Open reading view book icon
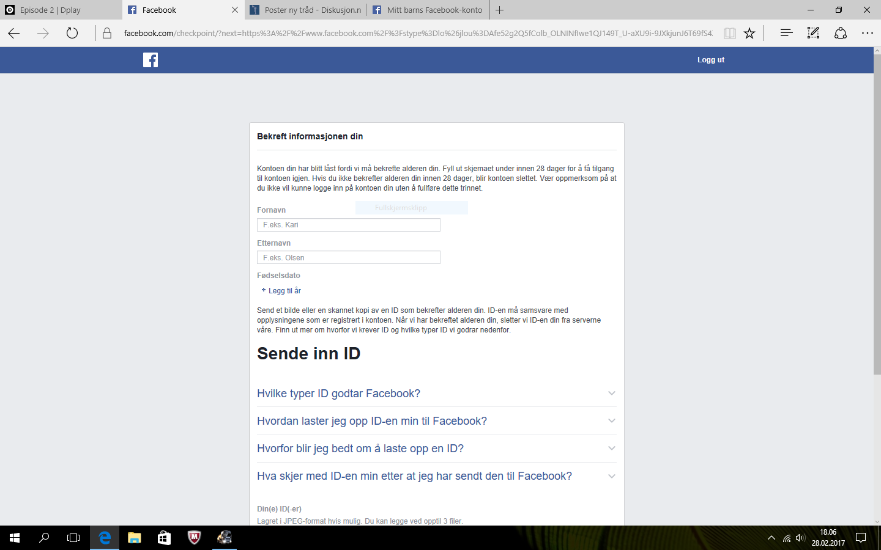The width and height of the screenshot is (881, 550). click(x=729, y=33)
